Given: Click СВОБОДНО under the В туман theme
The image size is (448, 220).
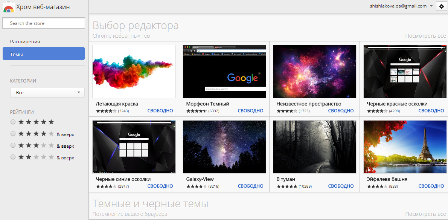Looking at the screenshot, I should 341,186.
